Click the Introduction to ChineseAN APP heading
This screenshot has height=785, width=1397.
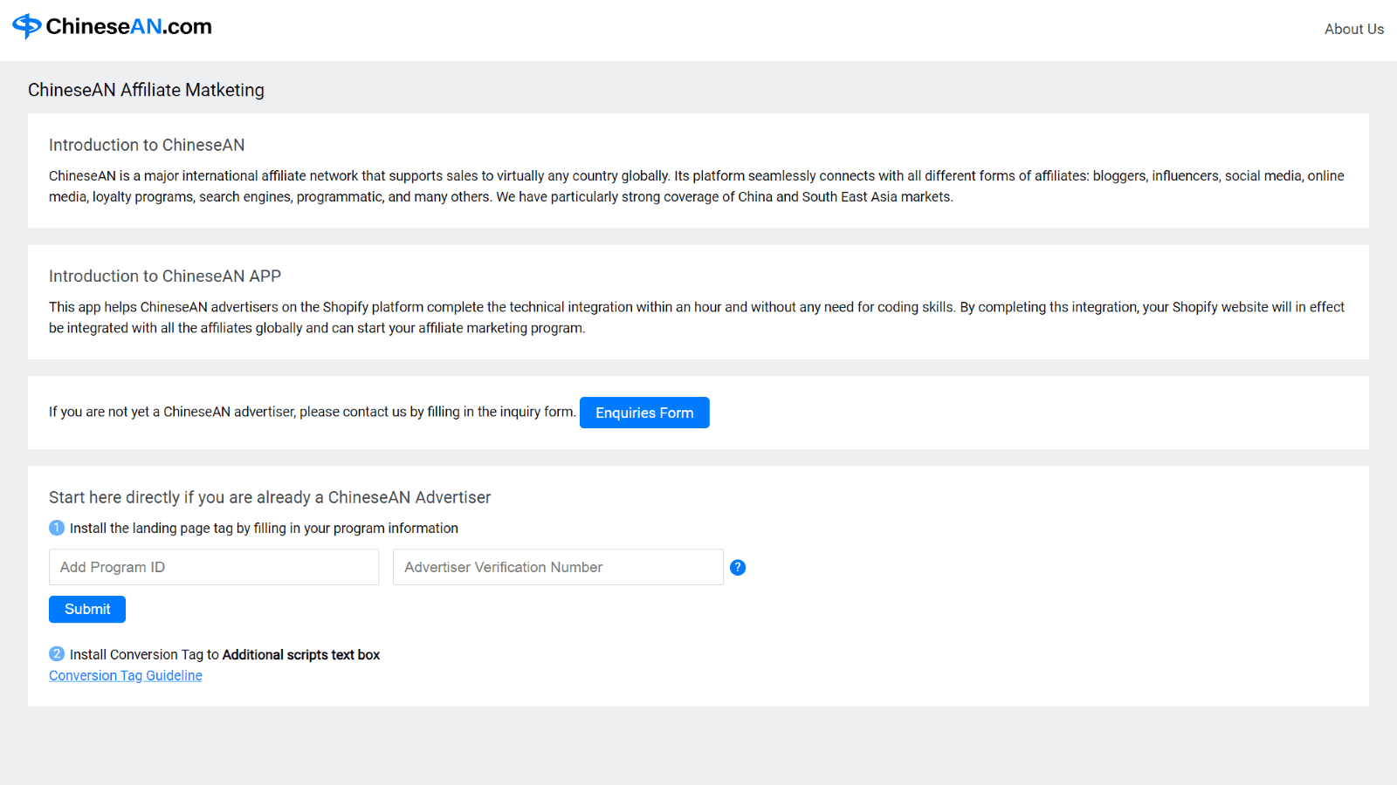165,276
